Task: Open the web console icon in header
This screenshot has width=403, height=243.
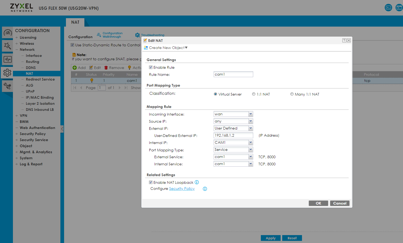Action: [388, 8]
